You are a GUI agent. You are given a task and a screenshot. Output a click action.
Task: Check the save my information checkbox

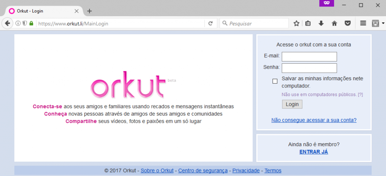point(275,81)
